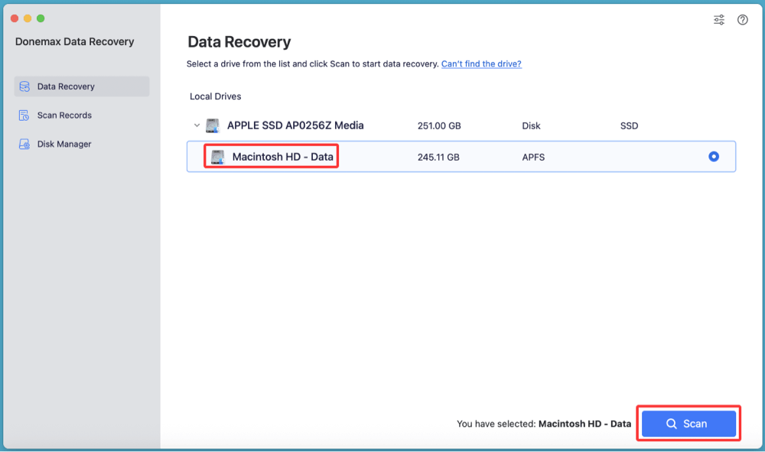Collapse the APPLE SSD AP0256Z Media entry

click(x=197, y=125)
